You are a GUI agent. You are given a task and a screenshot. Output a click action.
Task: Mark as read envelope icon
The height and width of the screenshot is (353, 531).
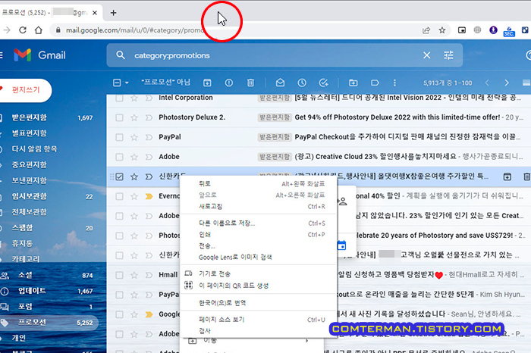(280, 83)
